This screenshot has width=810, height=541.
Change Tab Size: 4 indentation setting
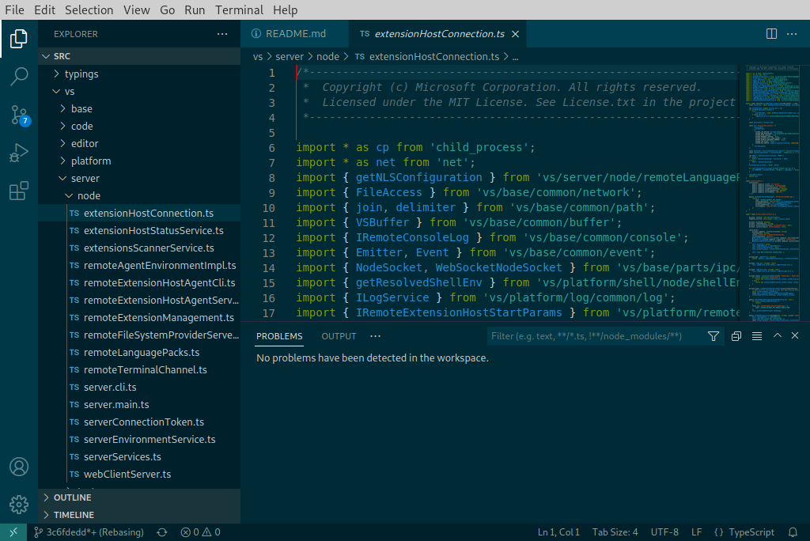click(x=615, y=532)
